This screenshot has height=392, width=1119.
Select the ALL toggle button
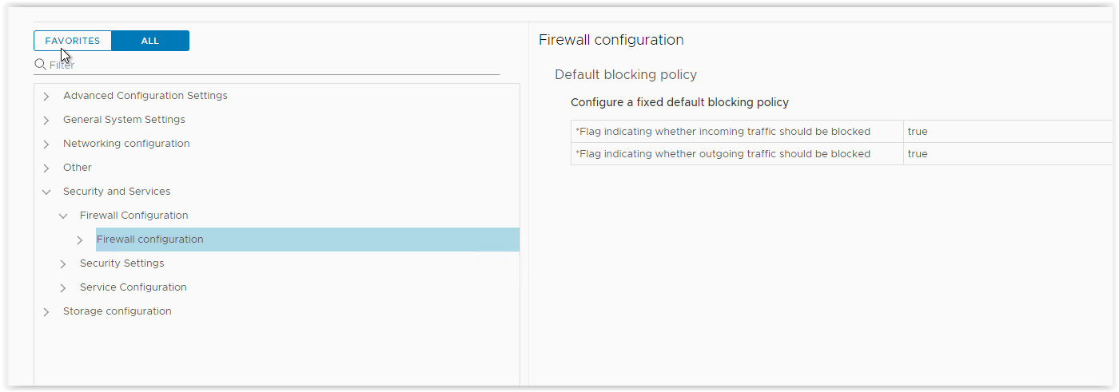pos(150,41)
